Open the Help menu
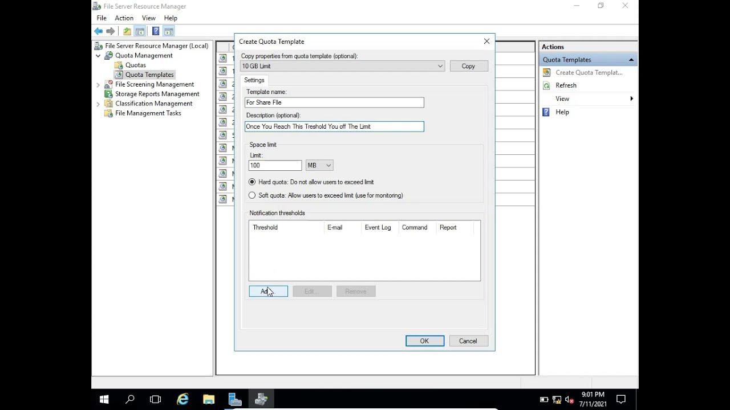This screenshot has height=410, width=730. [171, 18]
